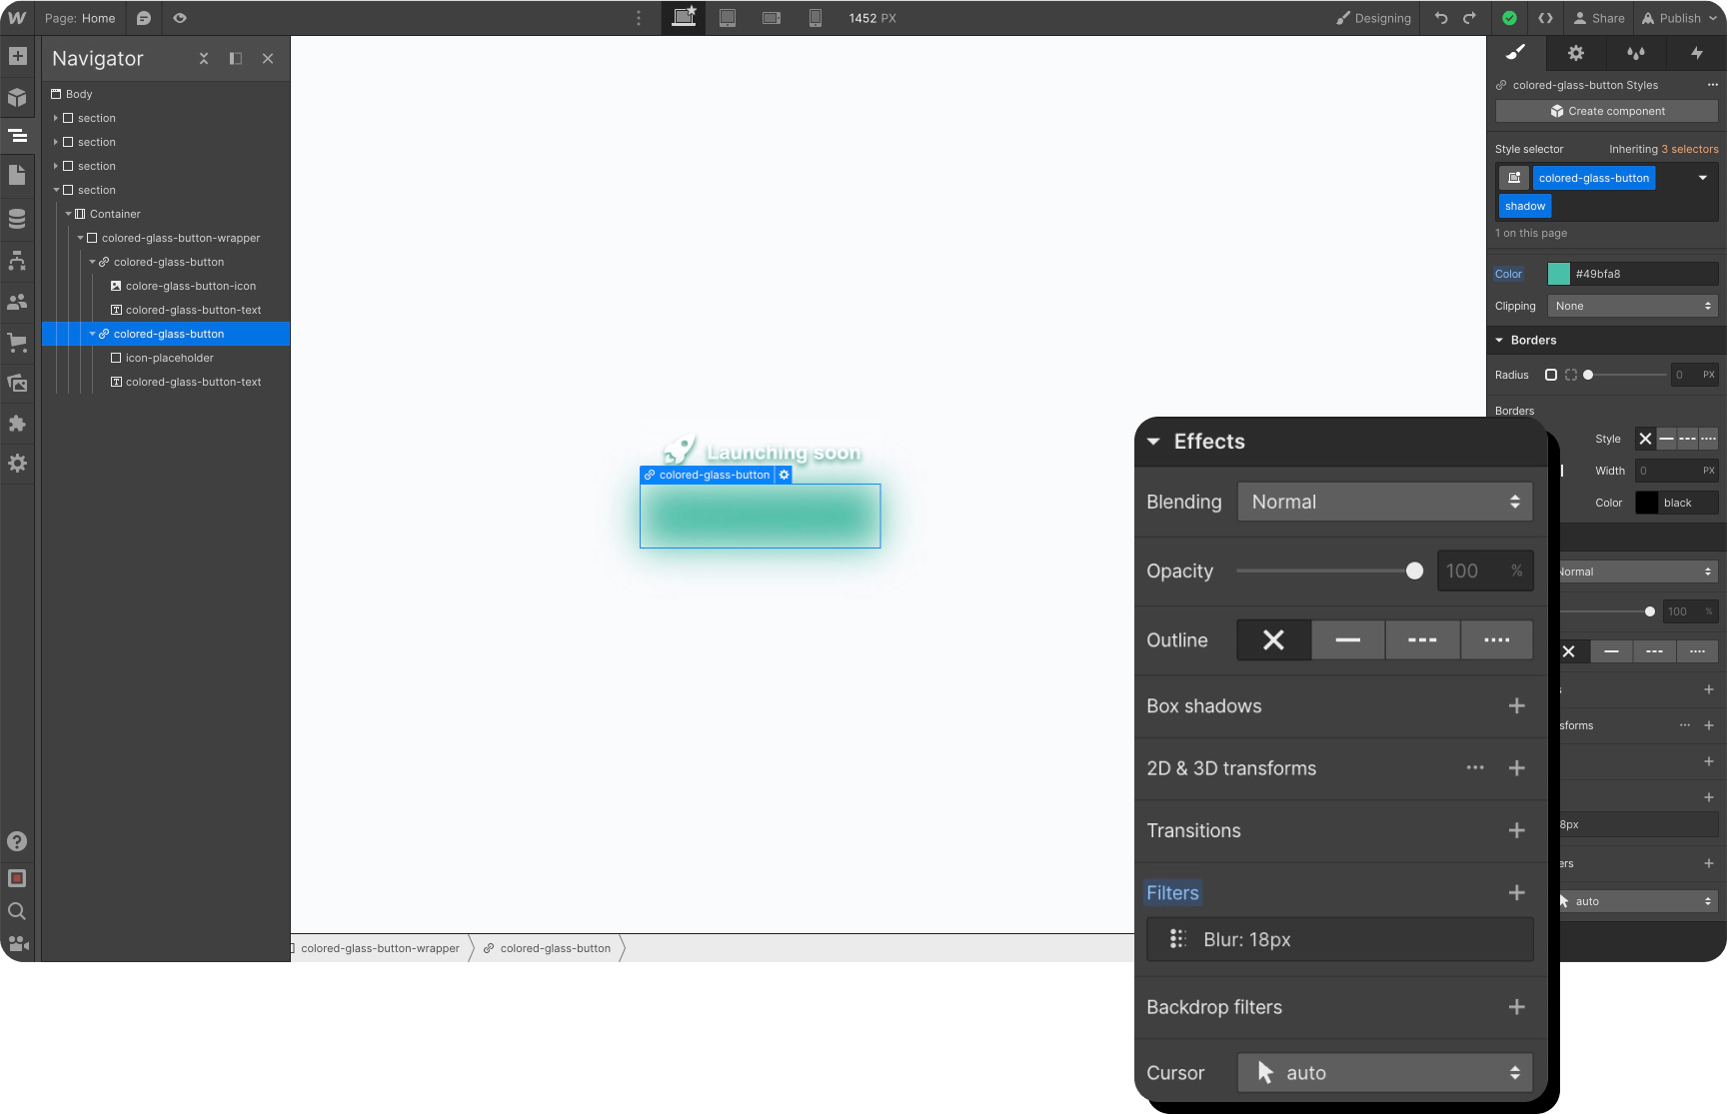
Task: Select the dashed outline style
Action: pos(1422,639)
